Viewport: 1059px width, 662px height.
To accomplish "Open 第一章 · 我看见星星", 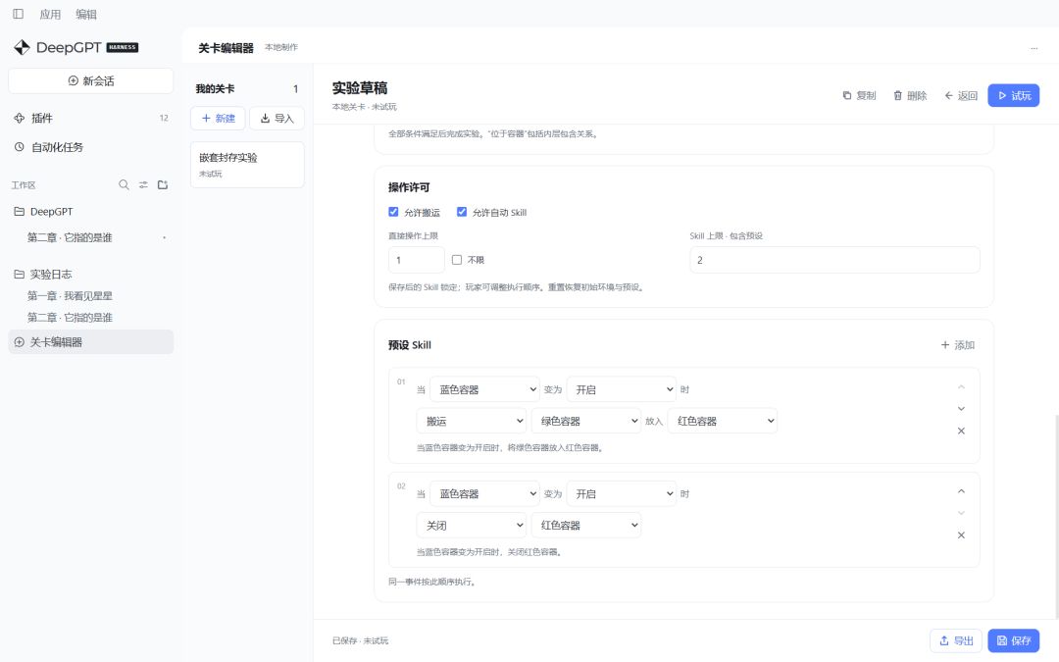I will [70, 296].
